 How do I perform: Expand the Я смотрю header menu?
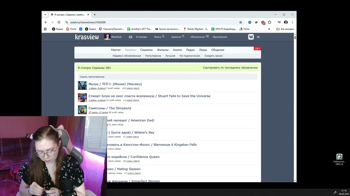[142, 37]
